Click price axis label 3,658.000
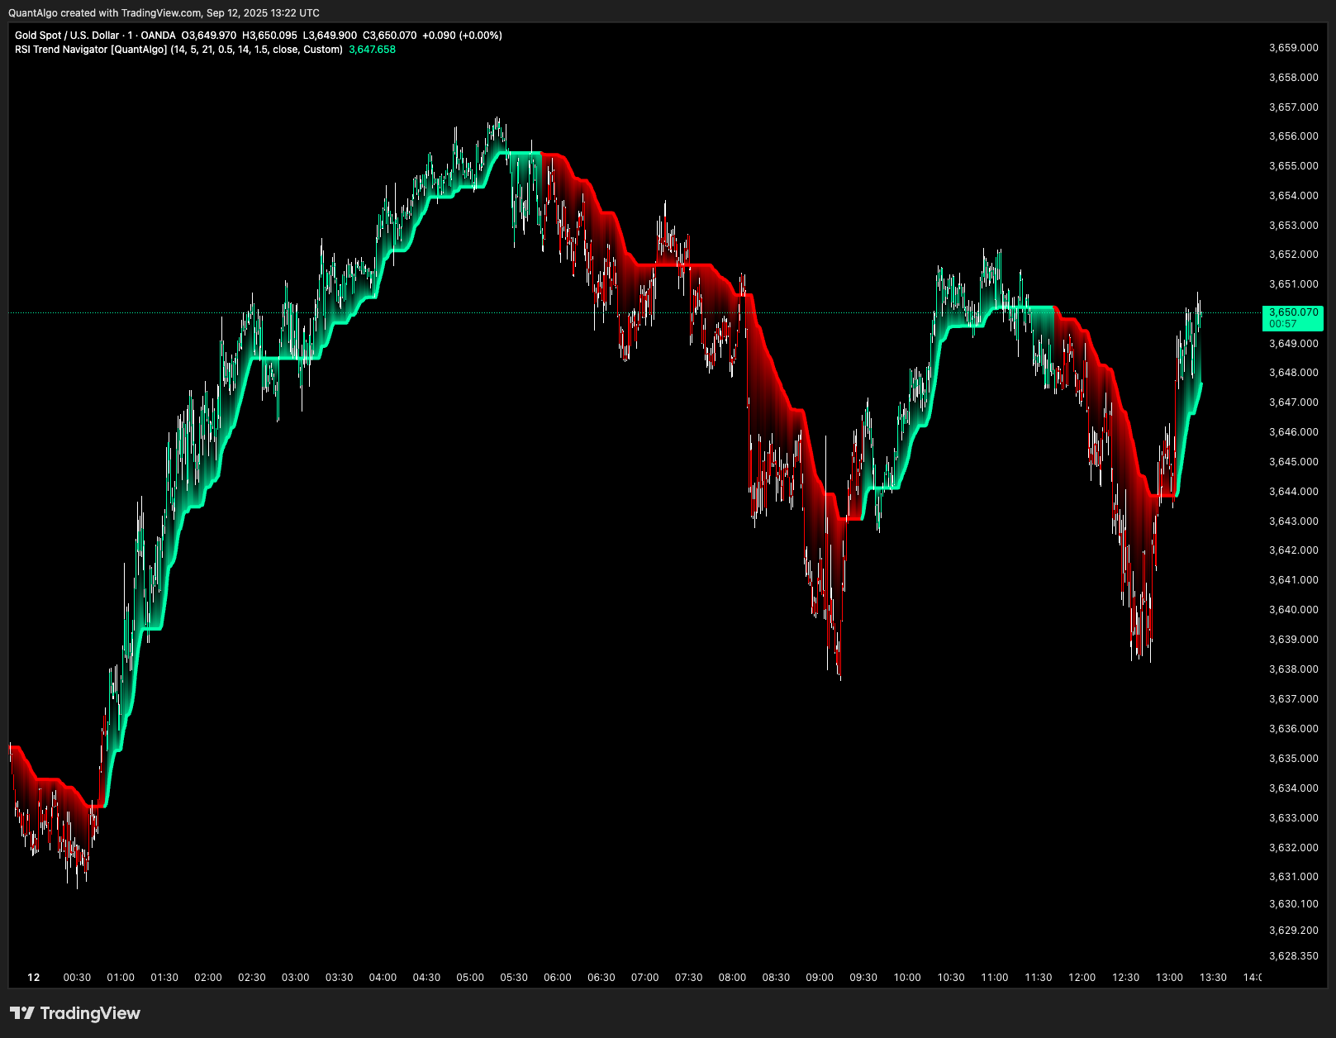This screenshot has width=1336, height=1038. (x=1294, y=78)
